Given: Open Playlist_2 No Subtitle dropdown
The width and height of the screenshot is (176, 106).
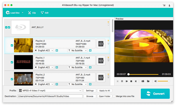Looking at the screenshot, I should click(77, 84).
